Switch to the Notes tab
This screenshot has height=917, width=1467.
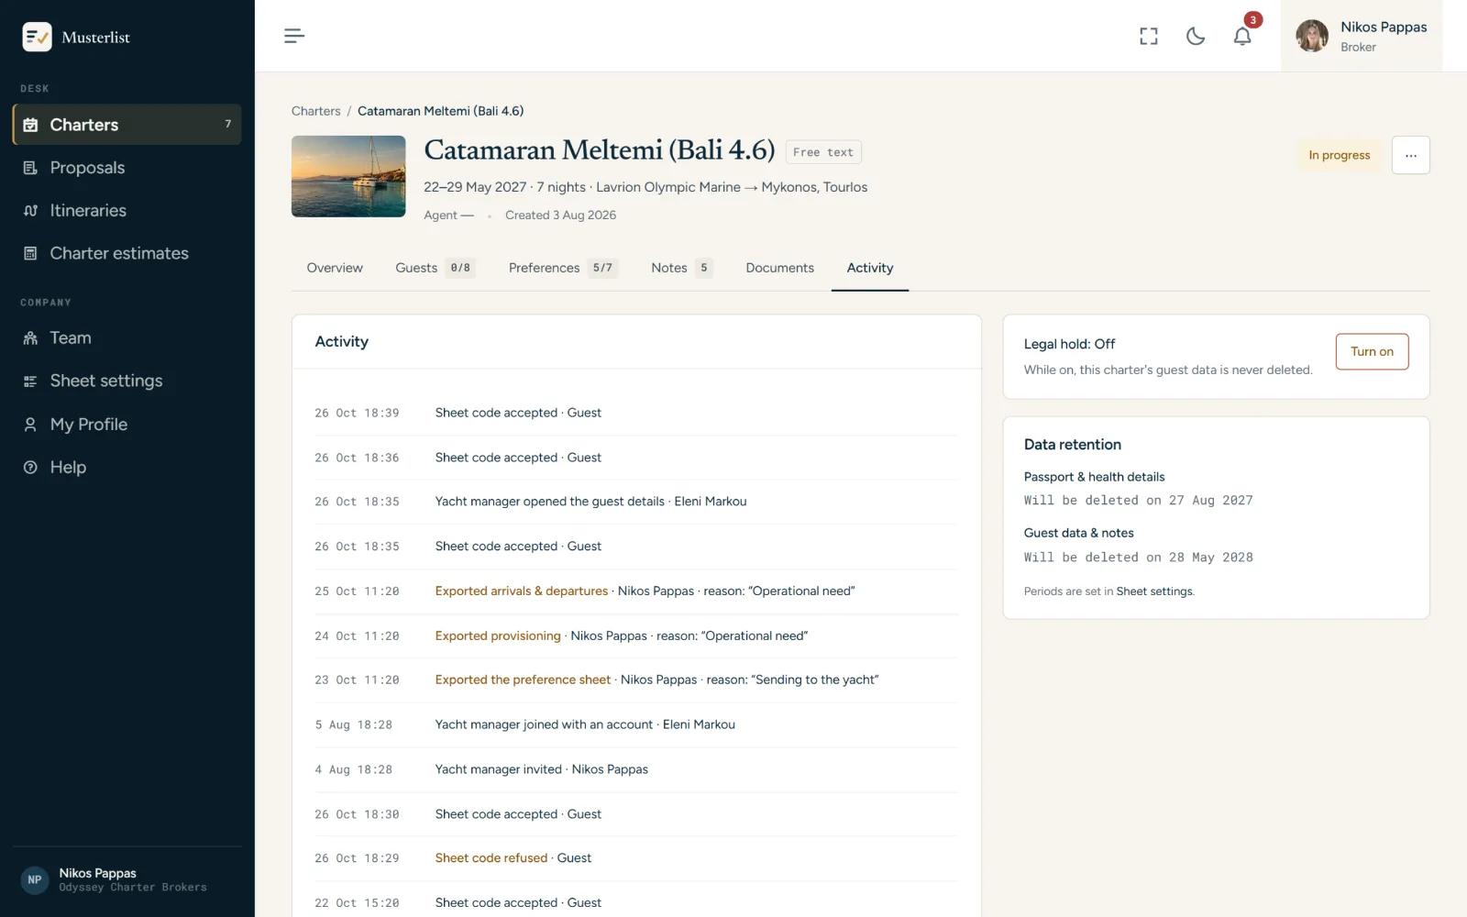(681, 268)
